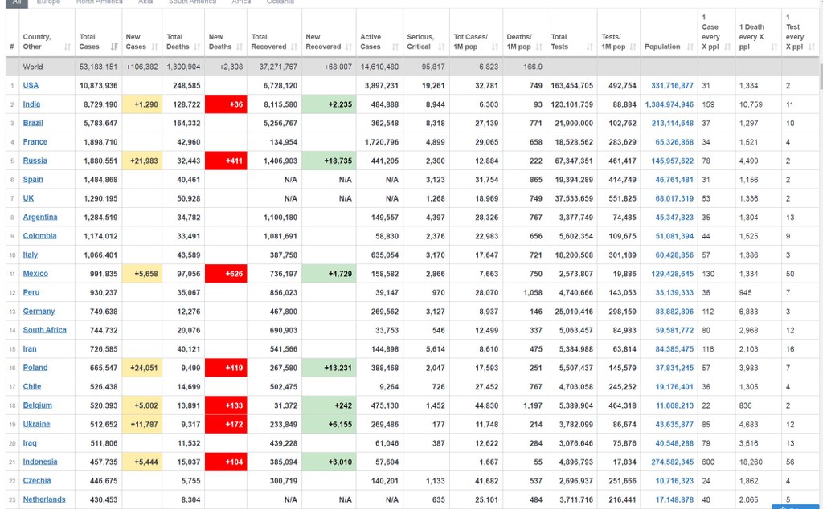Select the Oceania region tab
Image resolution: width=823 pixels, height=509 pixels.
tap(280, 2)
